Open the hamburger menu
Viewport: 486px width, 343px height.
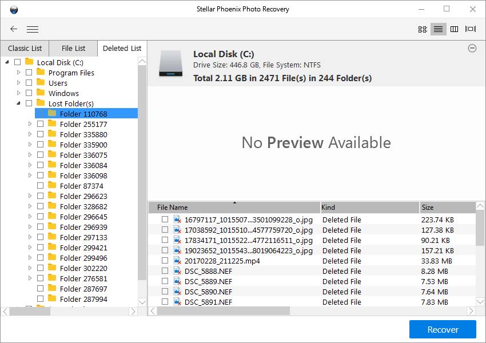(33, 29)
